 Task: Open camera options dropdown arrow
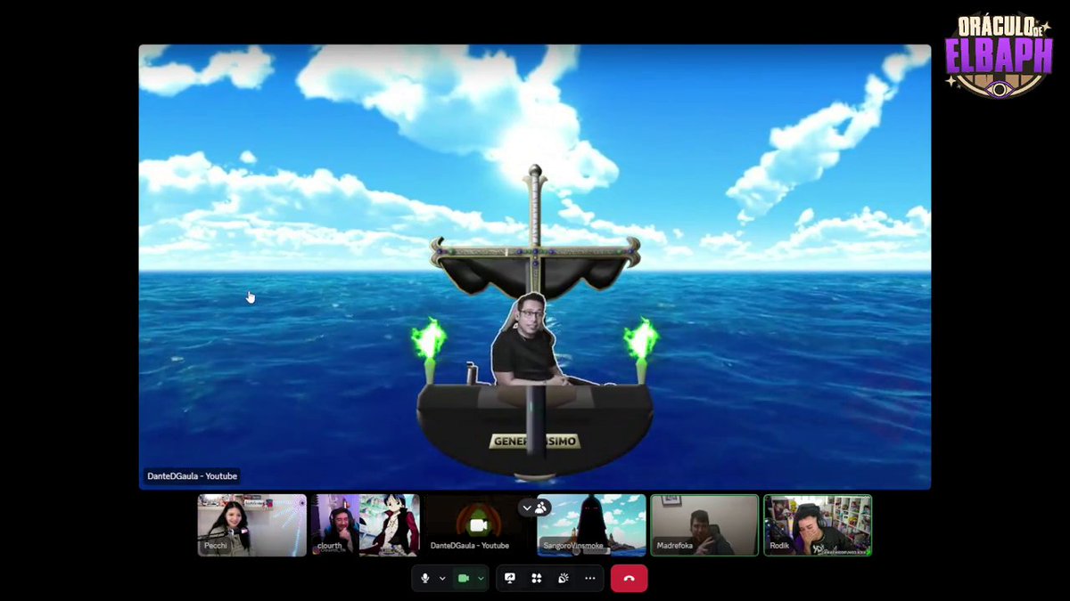[x=481, y=578]
